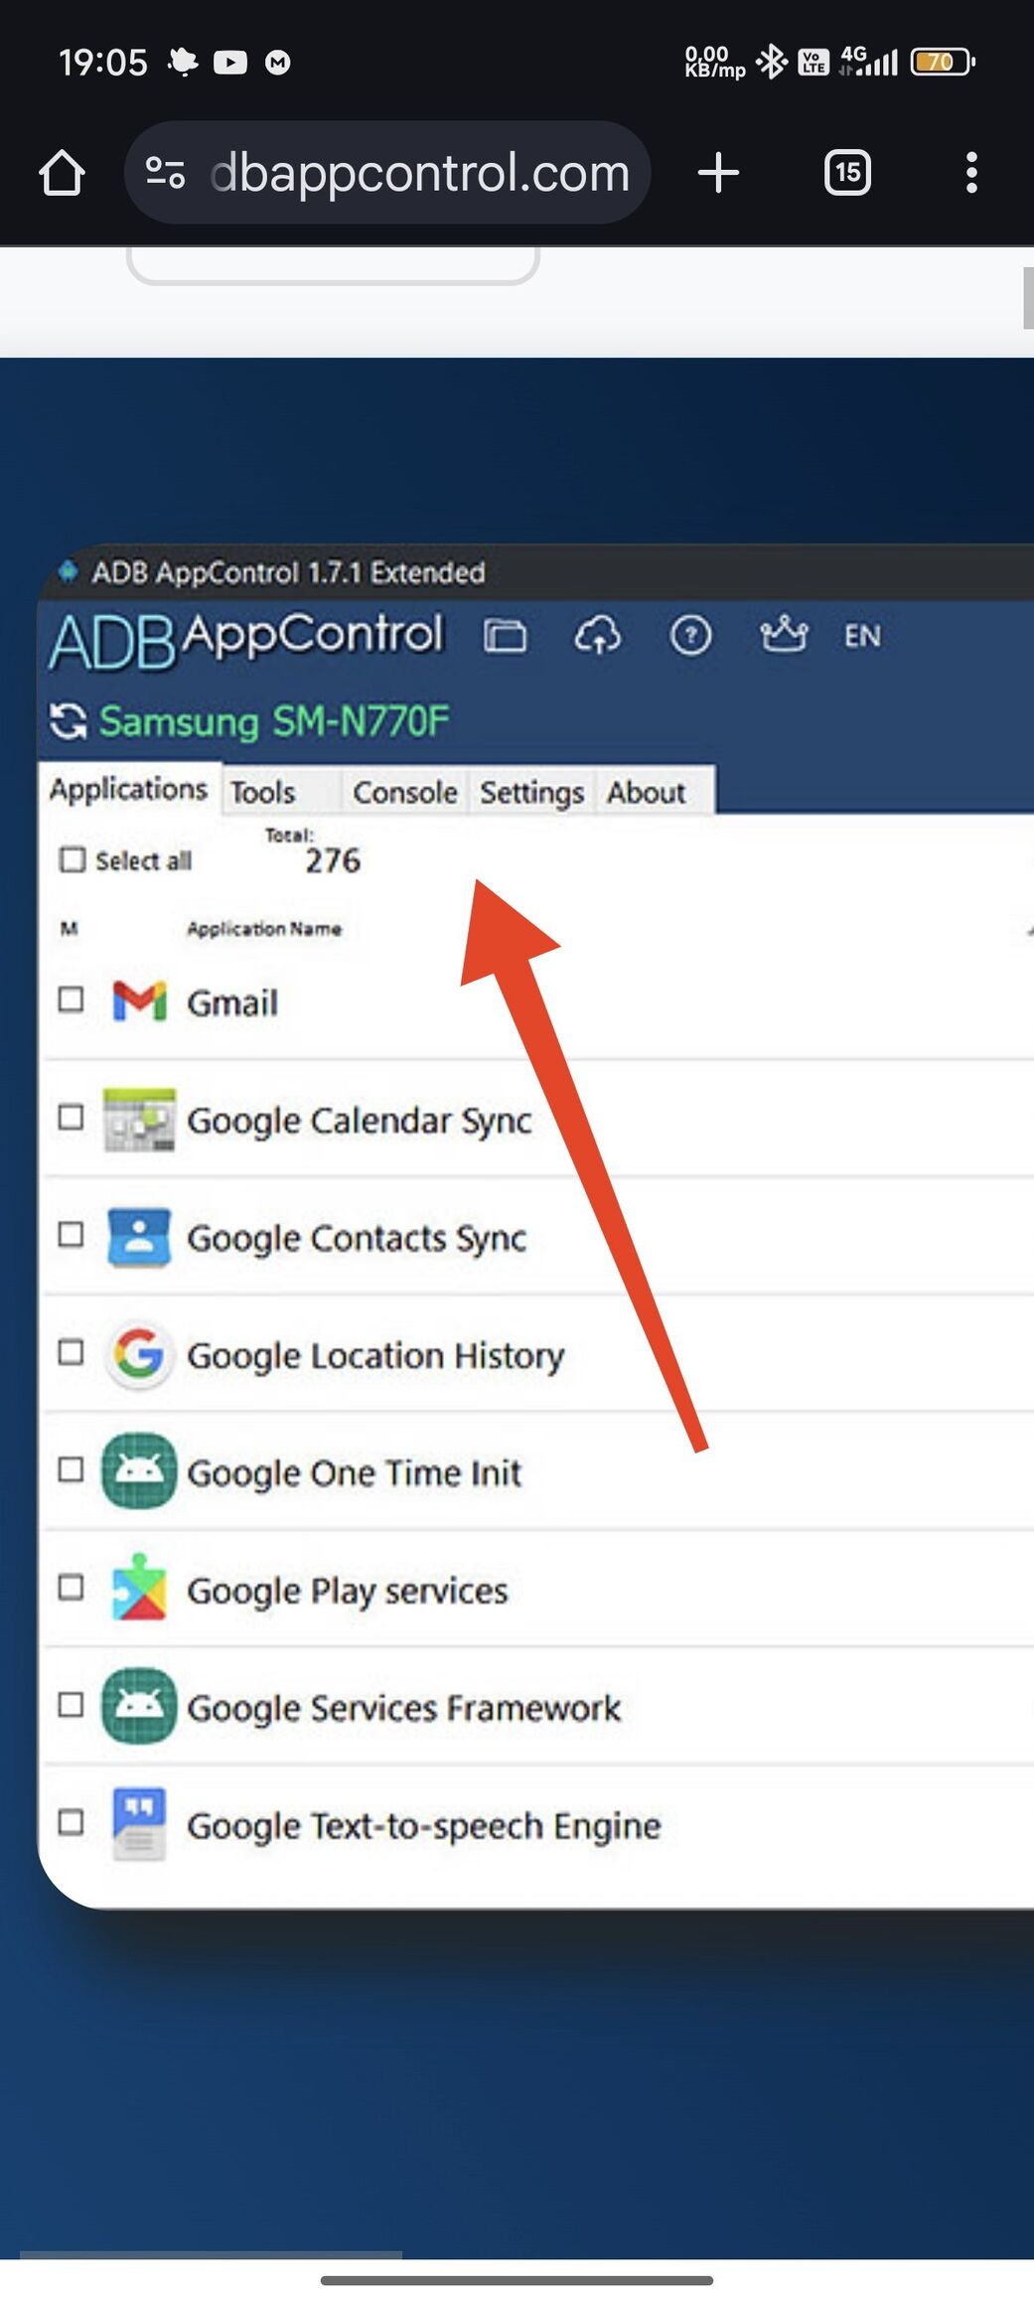Open the Settings tab

(531, 792)
